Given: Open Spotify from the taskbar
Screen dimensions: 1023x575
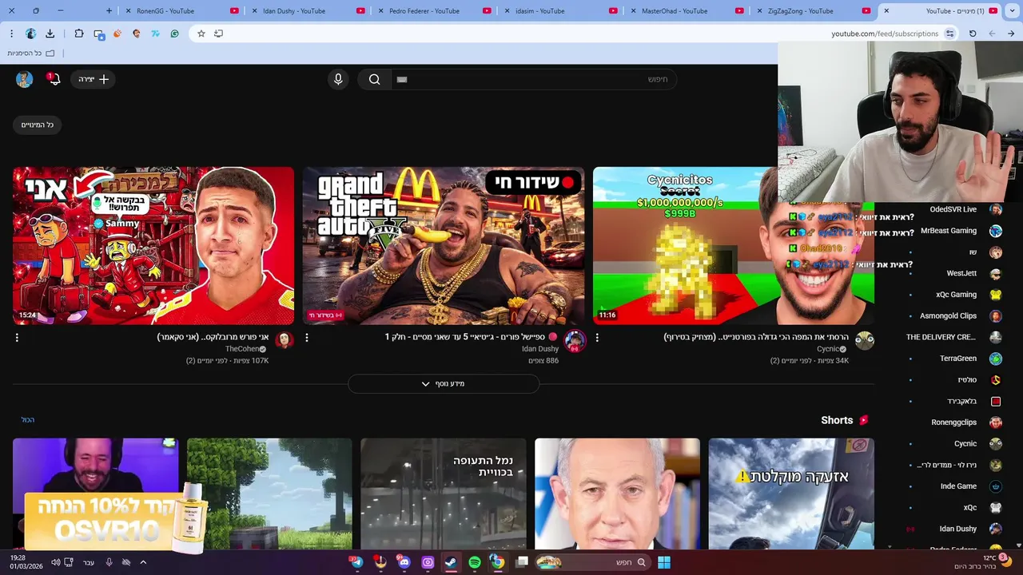Looking at the screenshot, I should click(475, 562).
